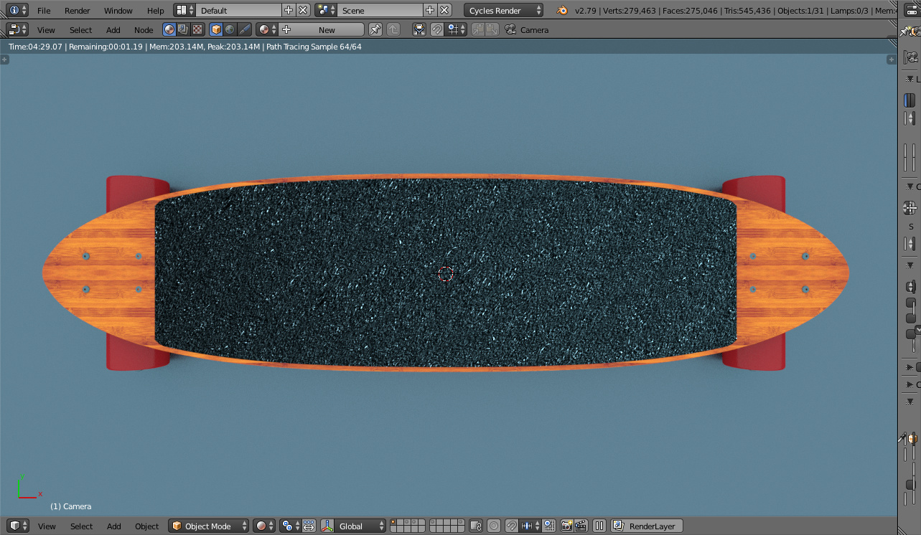This screenshot has width=921, height=535.
Task: Click the OpenGL render image camera icon
Action: tap(566, 526)
